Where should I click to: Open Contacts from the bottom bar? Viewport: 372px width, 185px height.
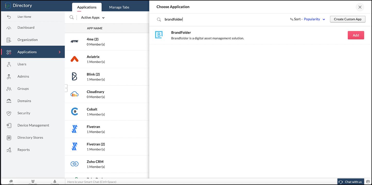pyautogui.click(x=55, y=182)
